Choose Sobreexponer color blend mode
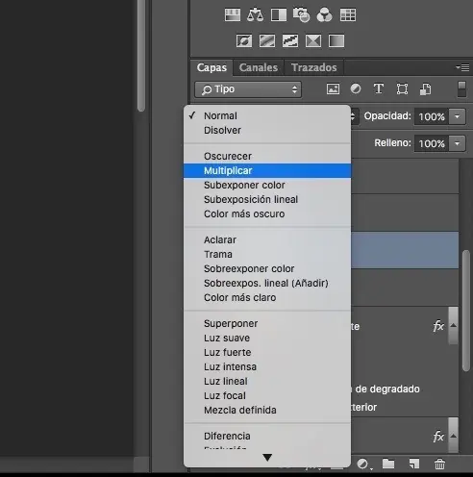The width and height of the screenshot is (473, 477). click(267, 268)
